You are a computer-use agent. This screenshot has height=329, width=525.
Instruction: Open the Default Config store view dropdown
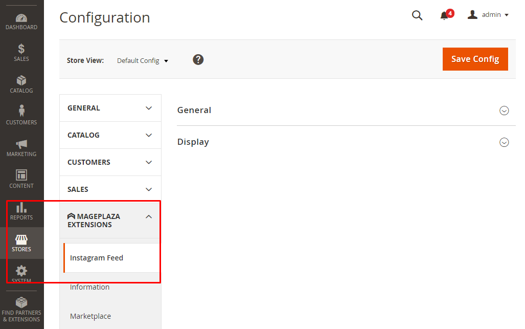tap(143, 60)
